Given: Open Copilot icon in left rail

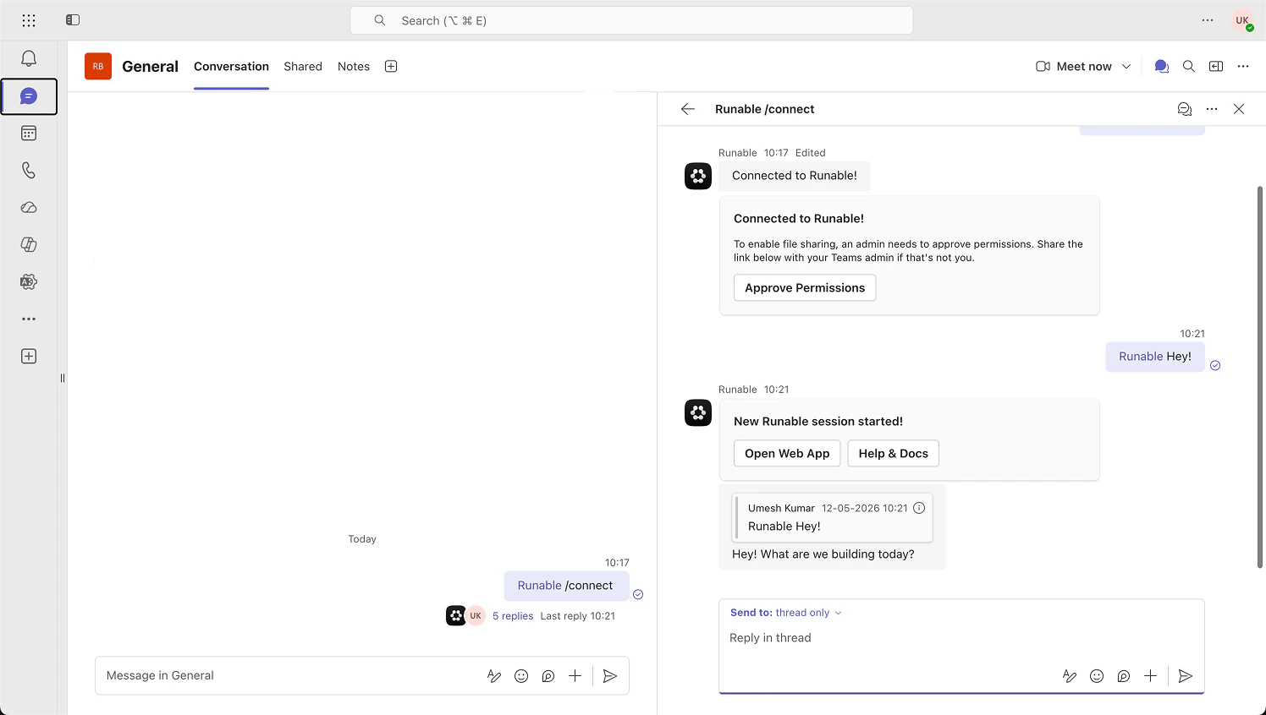Looking at the screenshot, I should pyautogui.click(x=29, y=245).
